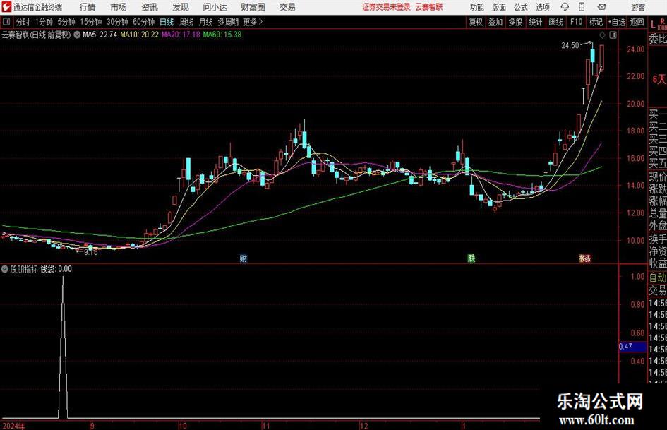
Task: Click the 涨 event marker on chart
Action: (587, 258)
